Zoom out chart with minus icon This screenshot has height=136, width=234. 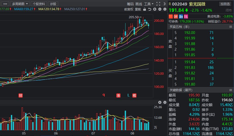(x=160, y=9)
